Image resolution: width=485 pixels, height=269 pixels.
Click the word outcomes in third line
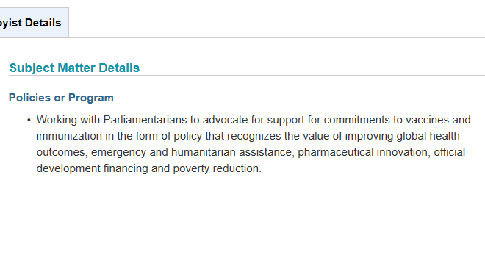tap(62, 152)
